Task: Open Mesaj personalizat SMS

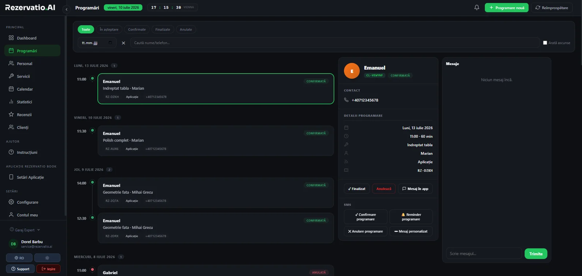Action: pyautogui.click(x=411, y=231)
